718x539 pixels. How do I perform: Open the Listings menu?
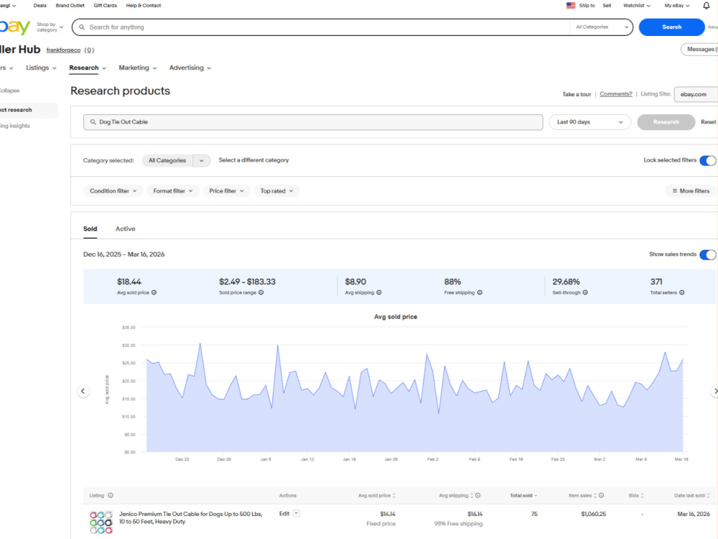(41, 68)
